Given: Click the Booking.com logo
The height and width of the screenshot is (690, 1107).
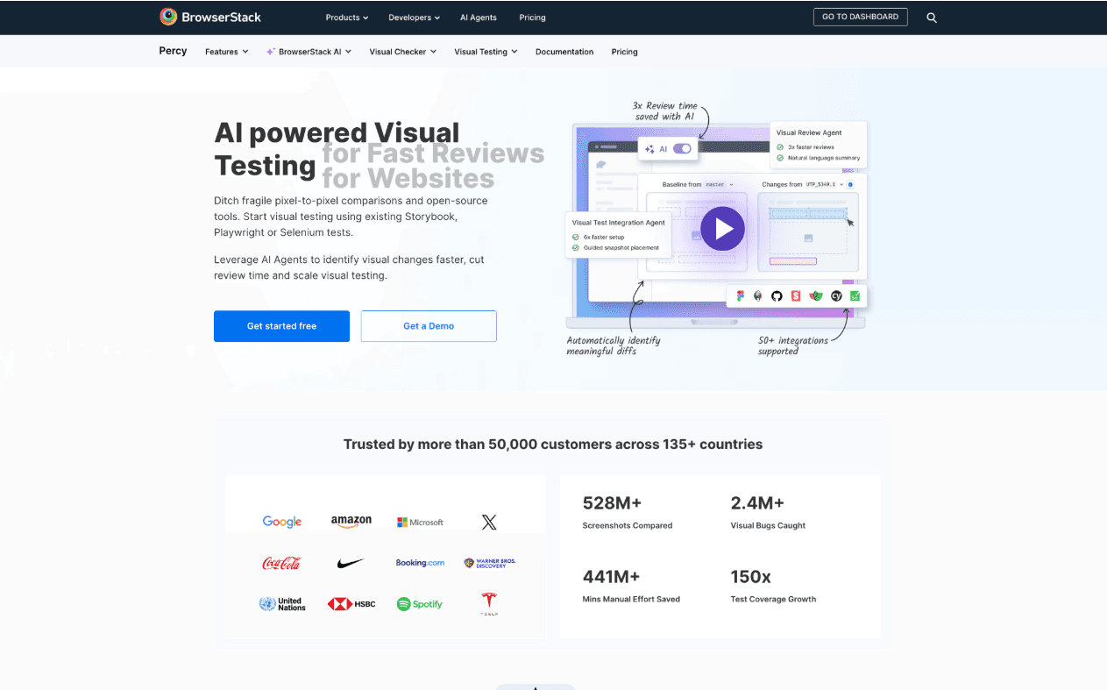Looking at the screenshot, I should click(x=420, y=563).
